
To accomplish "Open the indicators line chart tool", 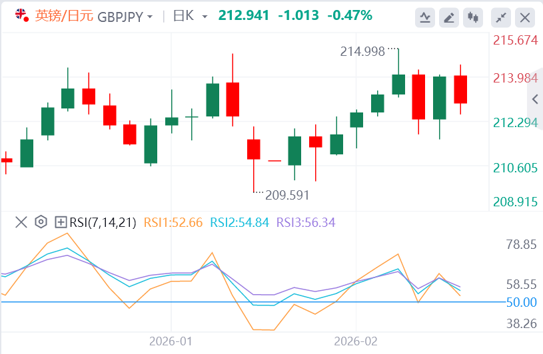I will [x=425, y=17].
